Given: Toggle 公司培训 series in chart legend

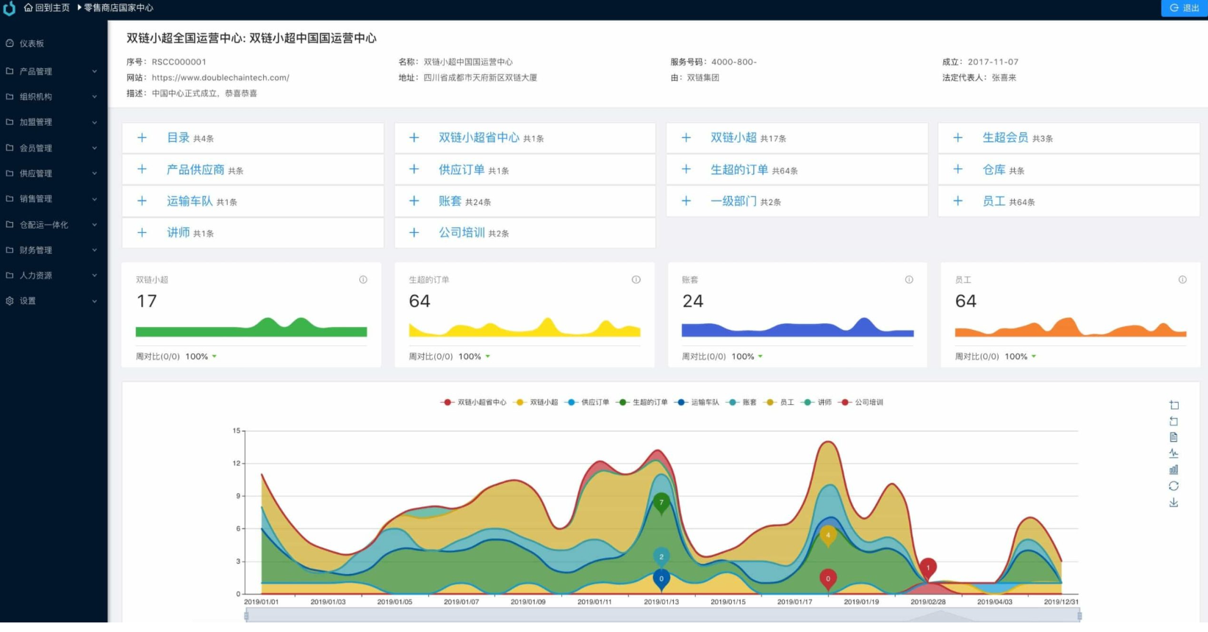Looking at the screenshot, I should pos(861,402).
